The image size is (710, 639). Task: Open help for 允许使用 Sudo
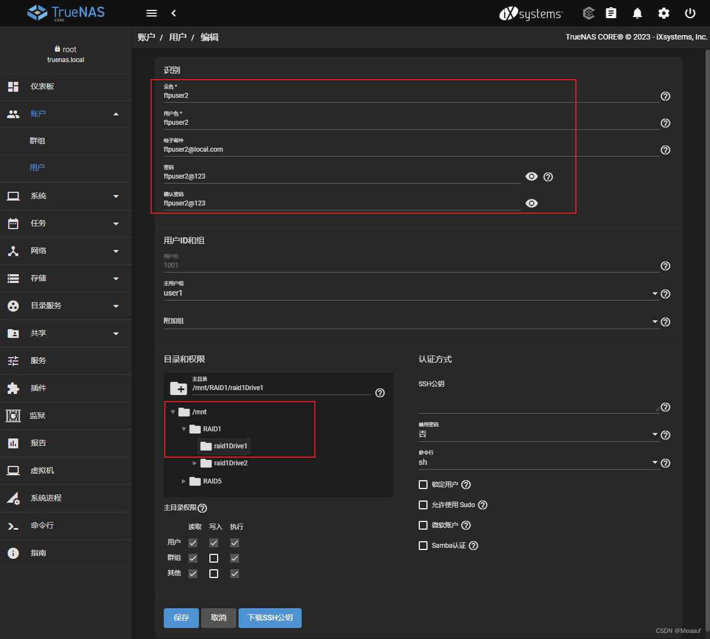482,505
